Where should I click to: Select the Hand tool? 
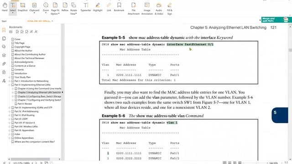click(x=5, y=7)
